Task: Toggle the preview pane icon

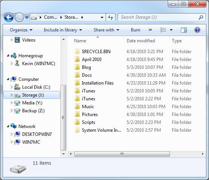Action: click(x=184, y=30)
